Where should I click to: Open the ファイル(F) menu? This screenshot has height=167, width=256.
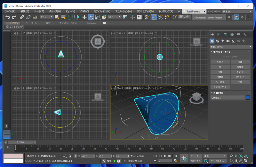click(x=10, y=11)
